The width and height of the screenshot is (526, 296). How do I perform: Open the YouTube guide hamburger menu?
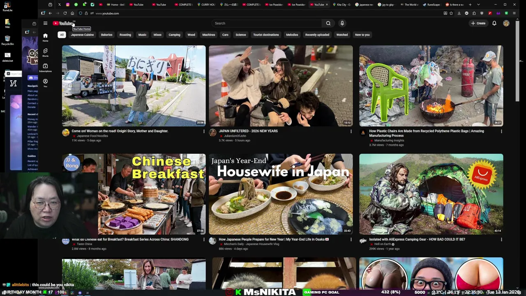(45, 23)
